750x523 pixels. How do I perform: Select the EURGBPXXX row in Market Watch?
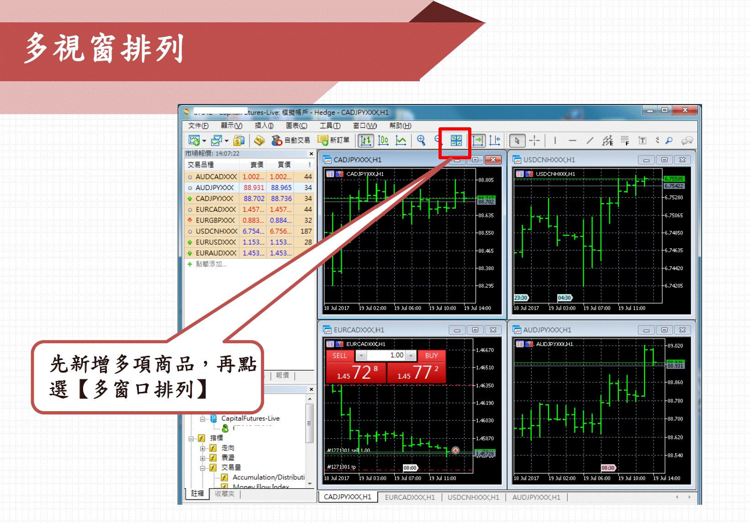click(x=249, y=220)
